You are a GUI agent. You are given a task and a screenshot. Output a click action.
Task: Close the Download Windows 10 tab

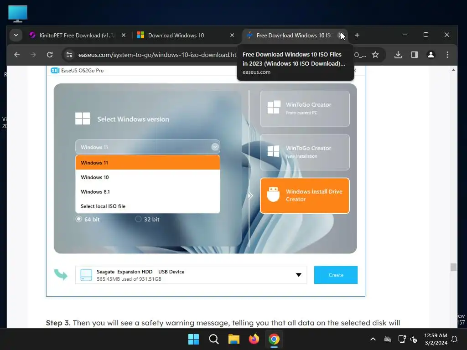(x=232, y=35)
